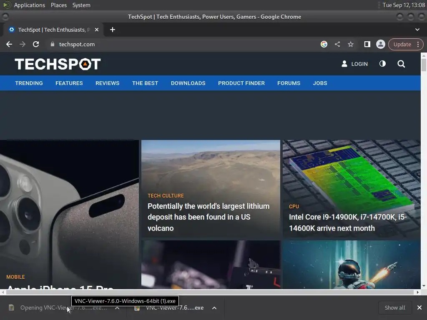
Task: Click the vertical page scrollbar thumb
Action: pyautogui.click(x=424, y=64)
